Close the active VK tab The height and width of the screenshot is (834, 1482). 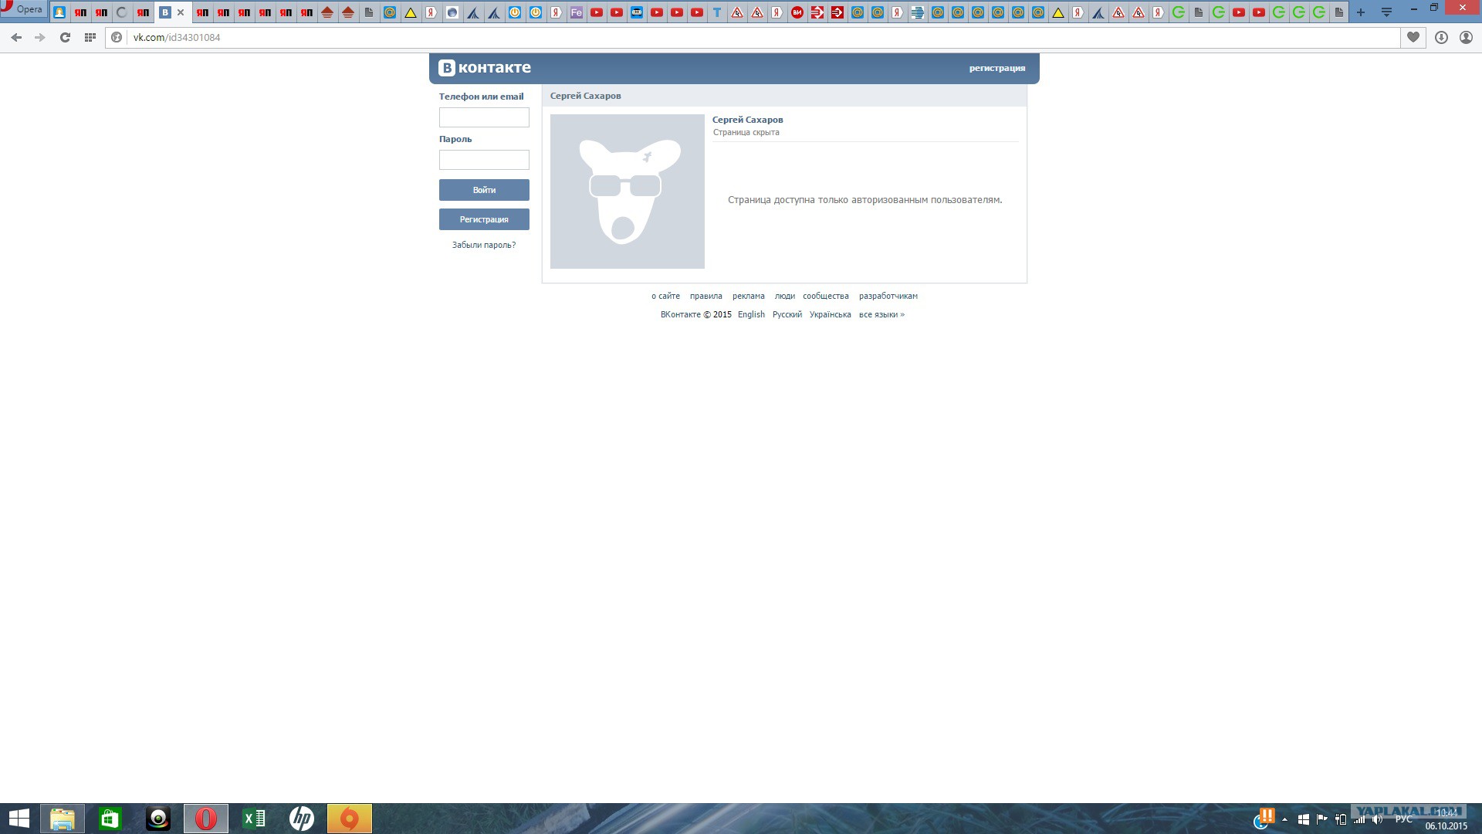[181, 12]
